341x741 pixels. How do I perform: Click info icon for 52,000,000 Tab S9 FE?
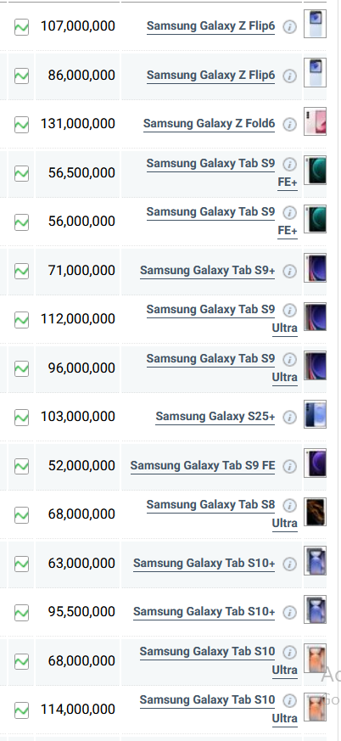click(x=289, y=467)
